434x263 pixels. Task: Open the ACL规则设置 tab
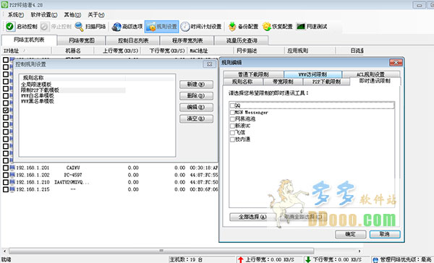pos(370,74)
